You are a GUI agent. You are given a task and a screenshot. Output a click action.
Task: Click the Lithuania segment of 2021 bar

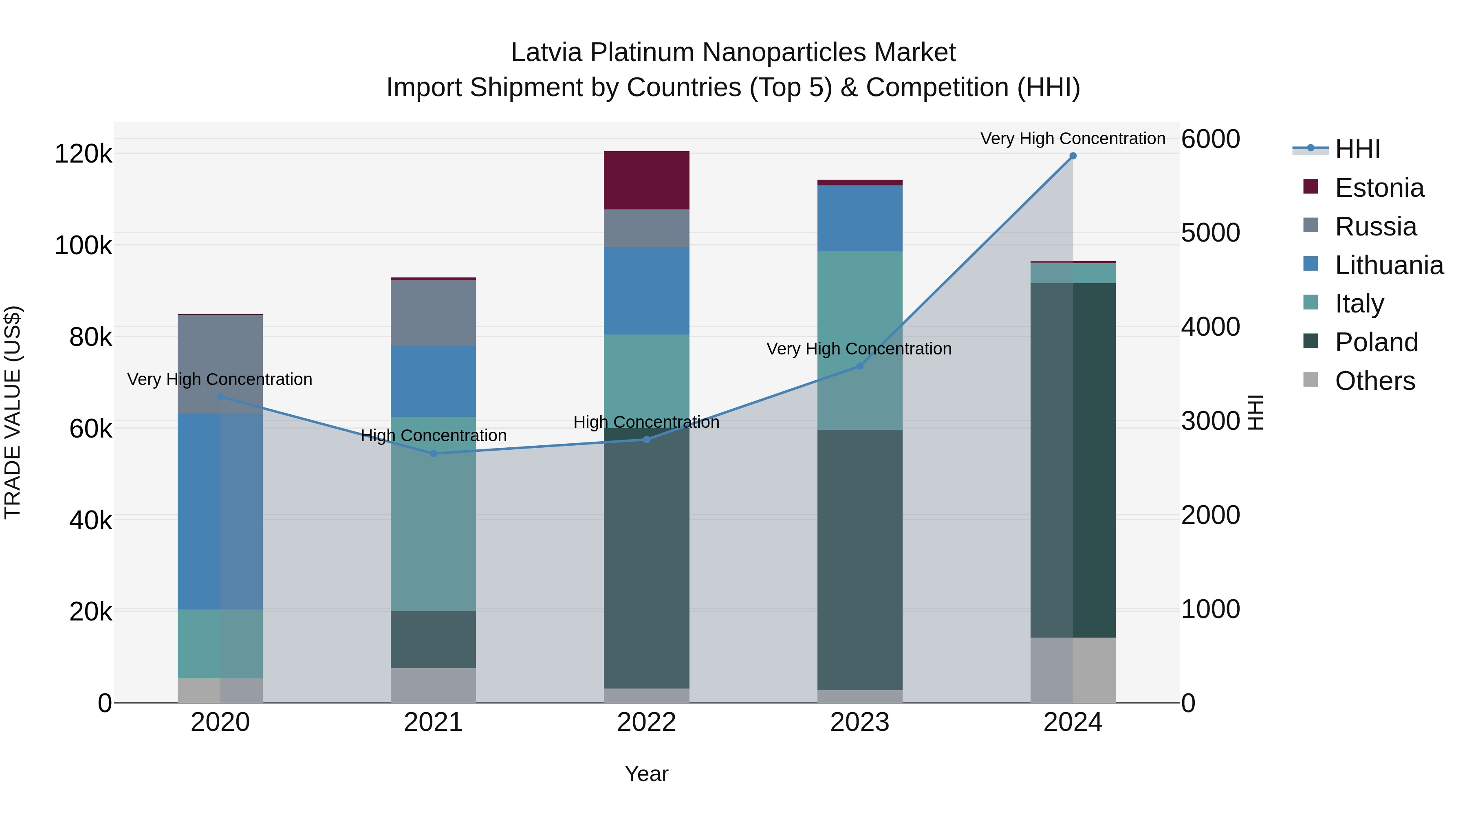[434, 381]
